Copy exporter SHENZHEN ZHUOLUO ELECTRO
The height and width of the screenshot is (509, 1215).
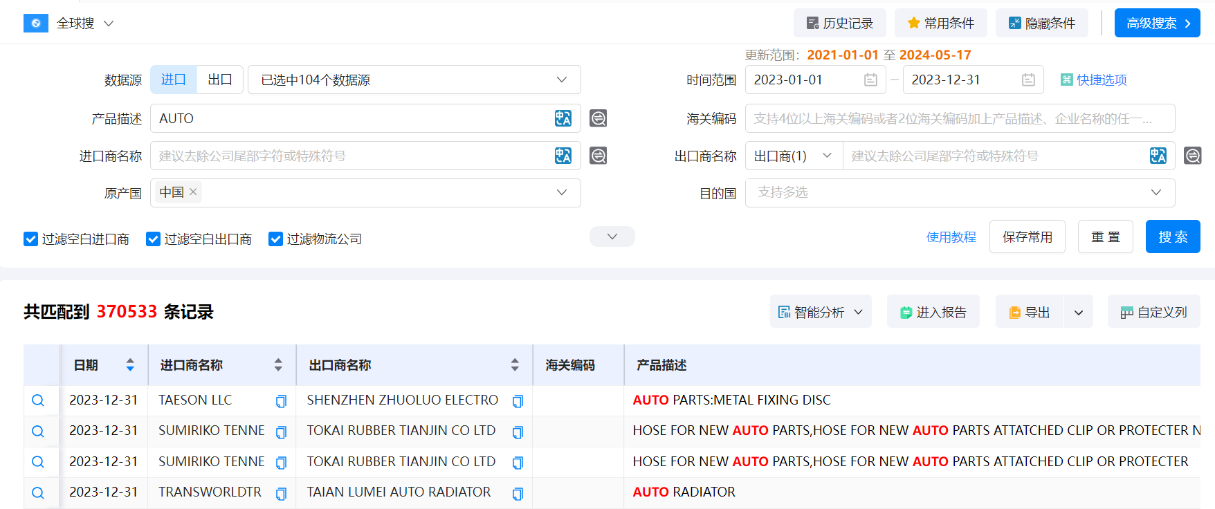click(518, 401)
